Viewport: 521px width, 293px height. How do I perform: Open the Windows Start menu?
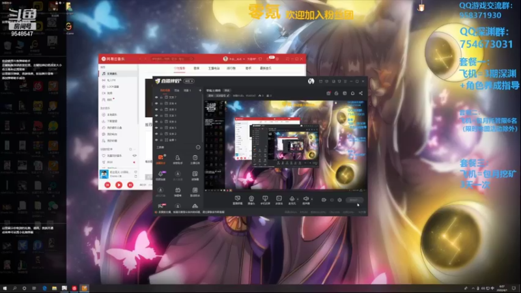pyautogui.click(x=5, y=288)
